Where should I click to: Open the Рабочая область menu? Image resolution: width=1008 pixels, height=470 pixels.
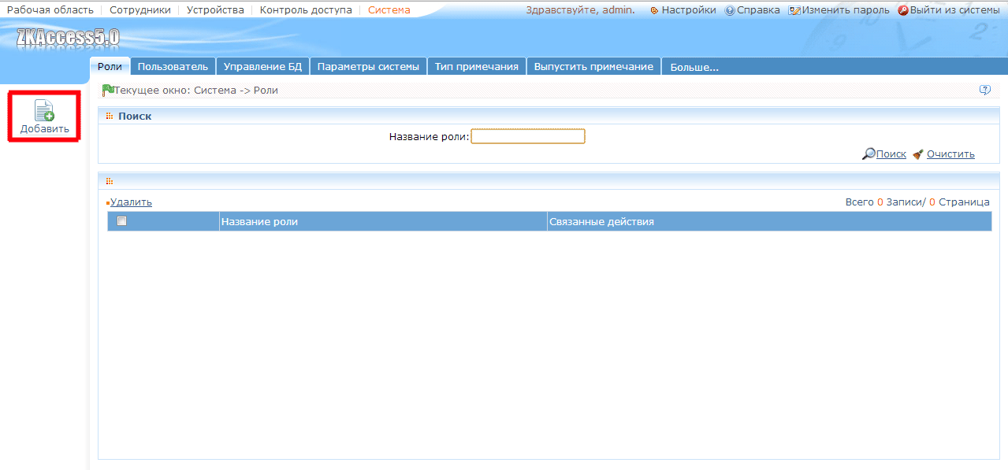[50, 10]
